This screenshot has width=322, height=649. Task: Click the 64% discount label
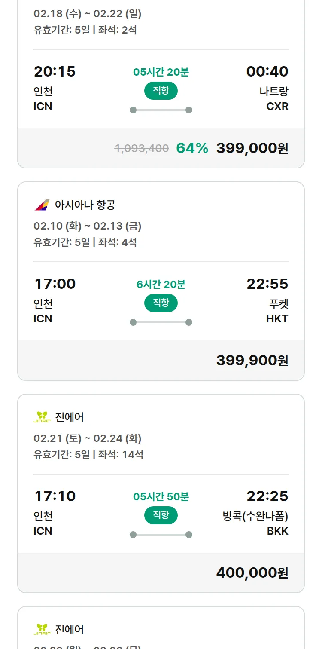pyautogui.click(x=192, y=148)
